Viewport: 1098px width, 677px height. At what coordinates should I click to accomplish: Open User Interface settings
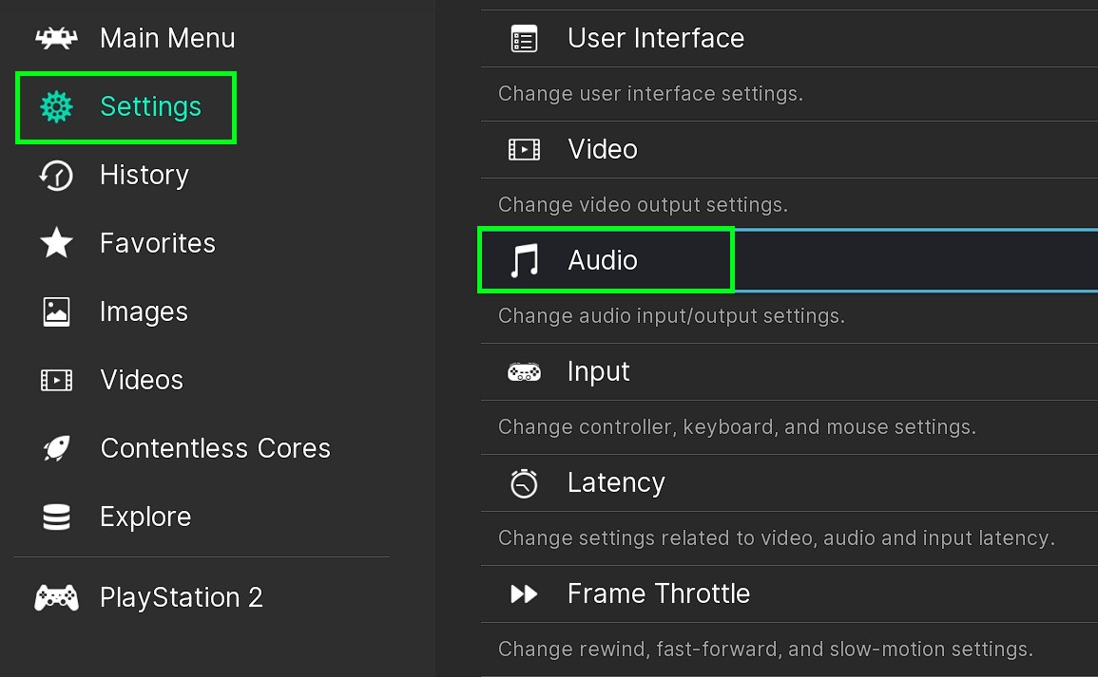656,38
